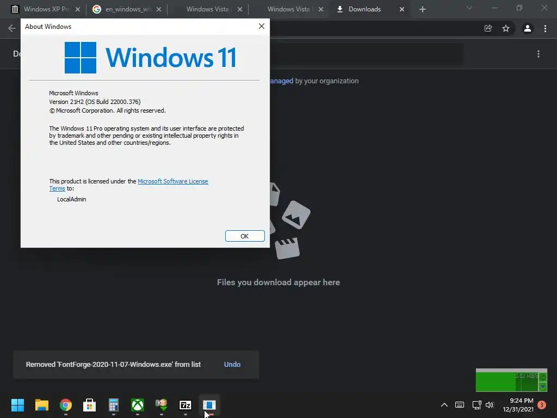
Task: Show hidden system tray icons
Action: click(x=444, y=405)
